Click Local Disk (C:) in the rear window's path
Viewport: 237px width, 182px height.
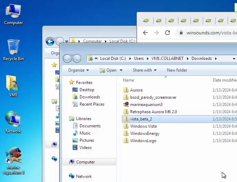[122, 41]
